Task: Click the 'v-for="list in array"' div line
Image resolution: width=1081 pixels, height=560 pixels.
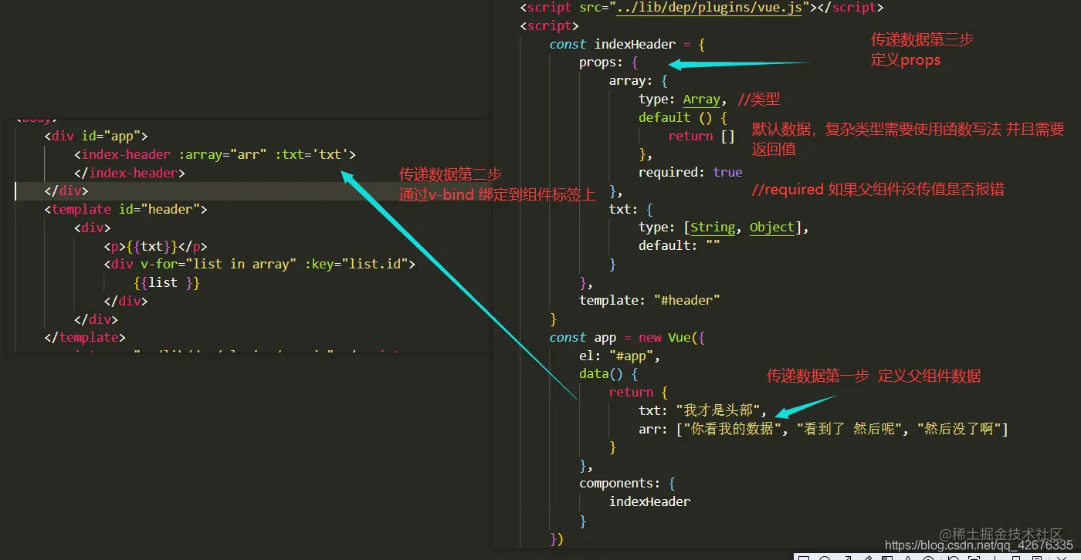Action: 260,264
